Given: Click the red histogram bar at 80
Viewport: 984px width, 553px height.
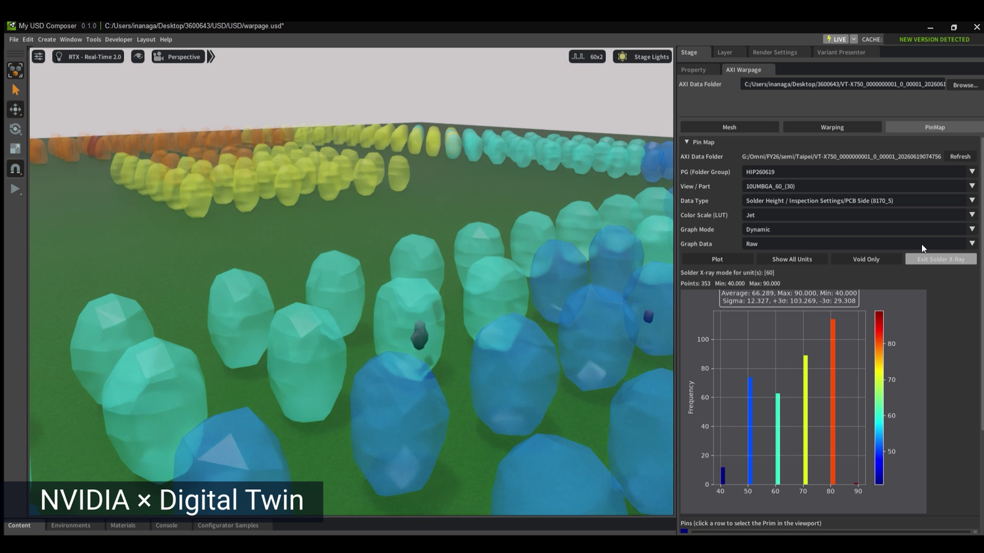Looking at the screenshot, I should pyautogui.click(x=833, y=402).
